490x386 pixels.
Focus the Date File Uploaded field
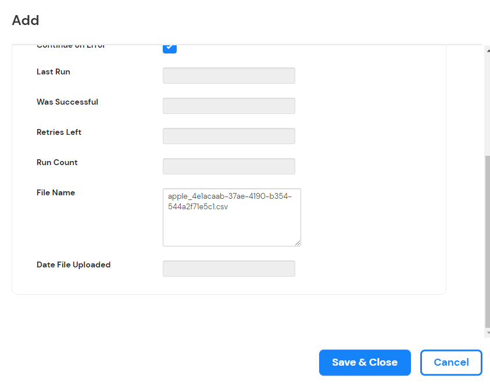228,268
